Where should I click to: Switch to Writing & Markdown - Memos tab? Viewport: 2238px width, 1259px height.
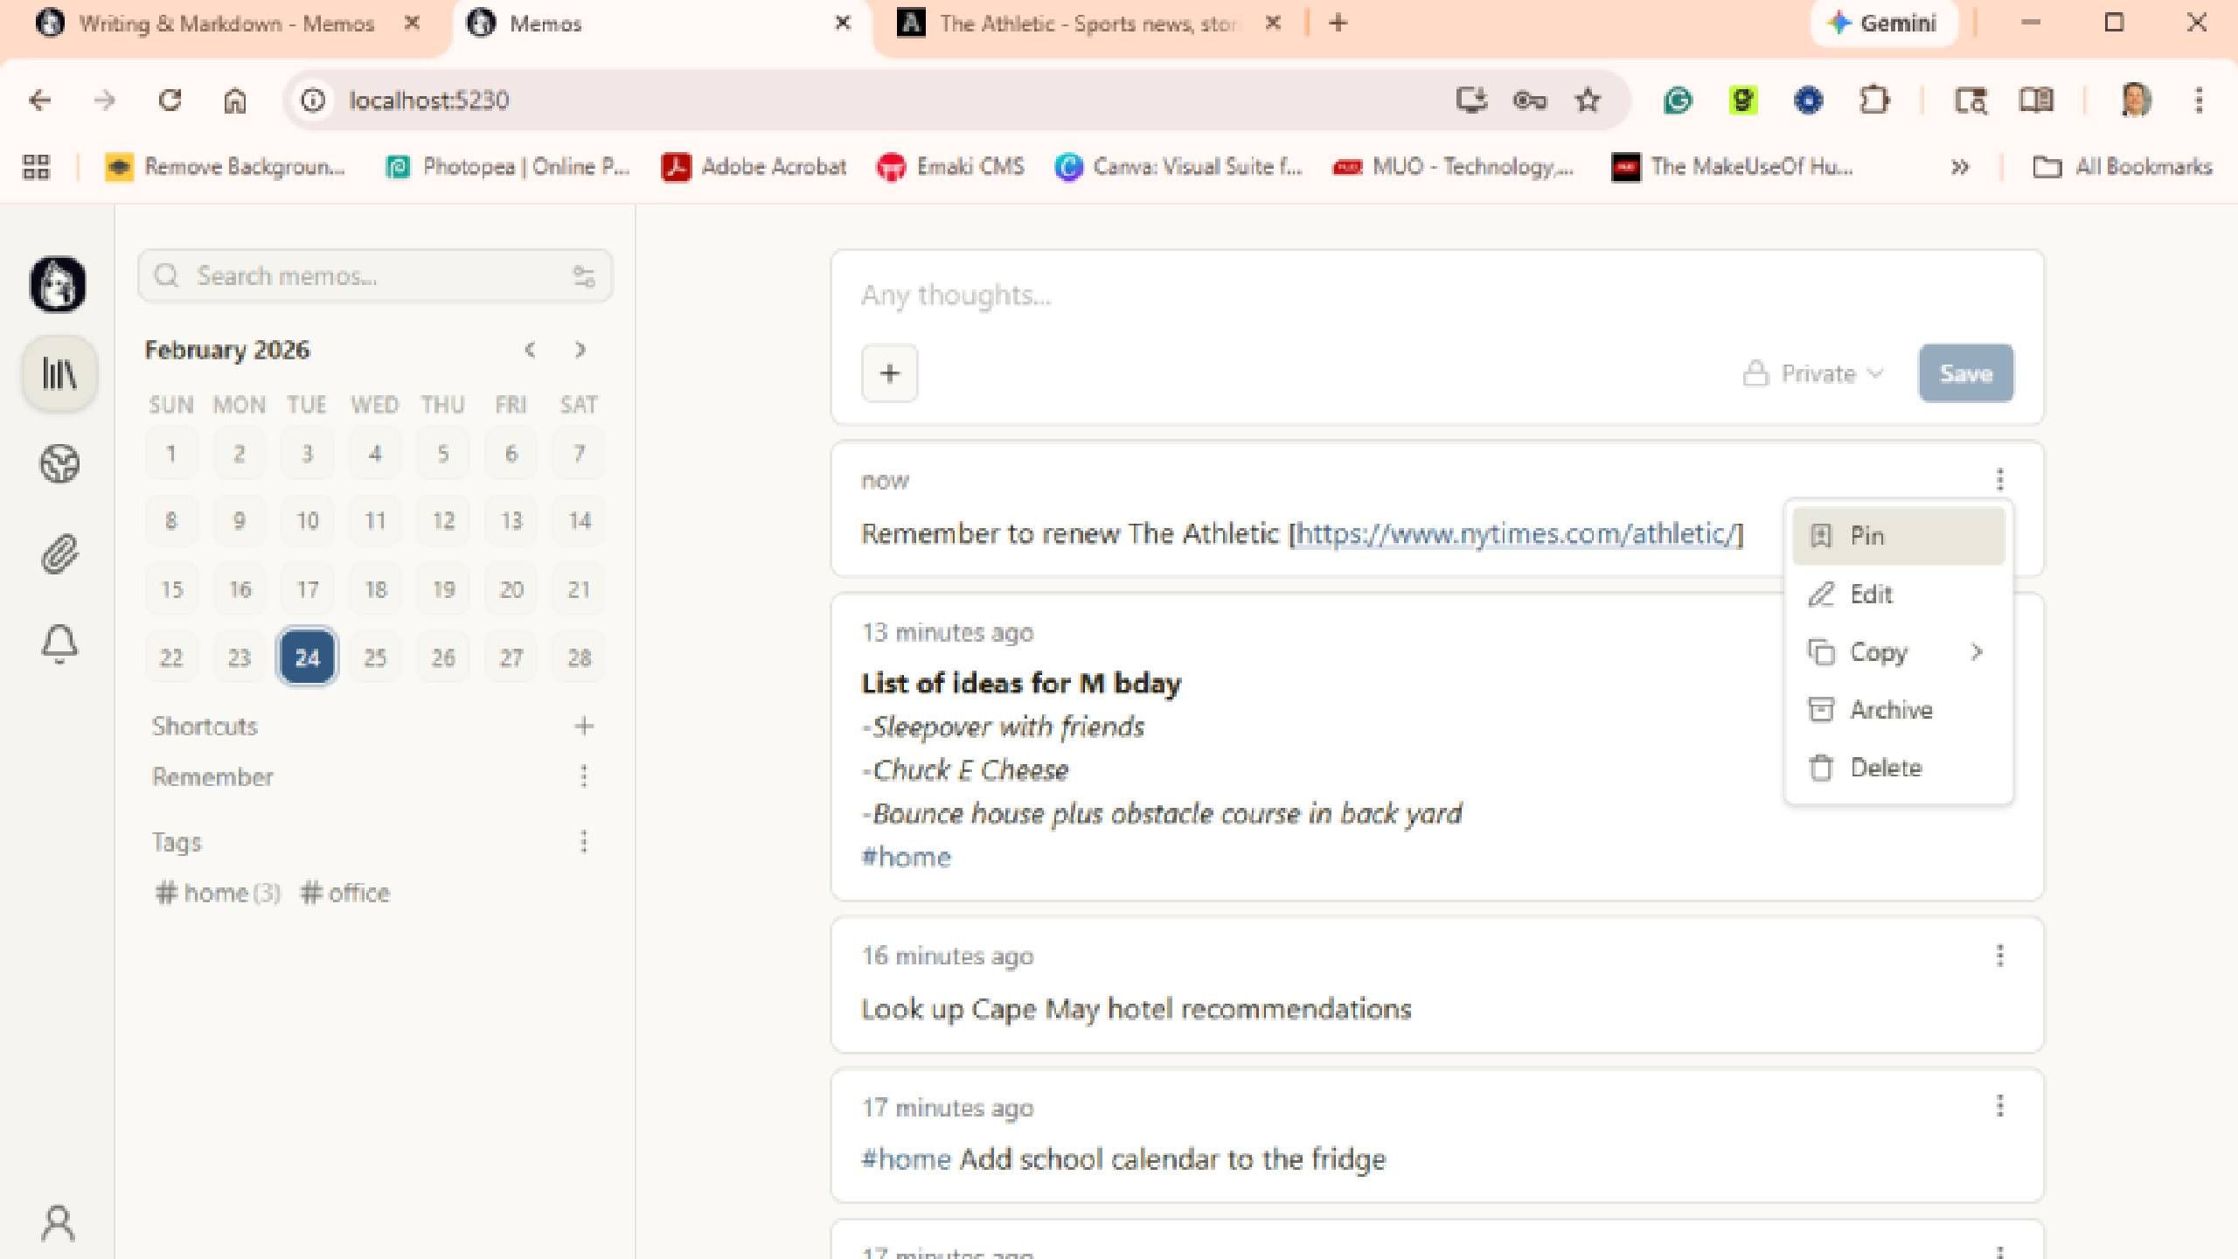coord(227,24)
